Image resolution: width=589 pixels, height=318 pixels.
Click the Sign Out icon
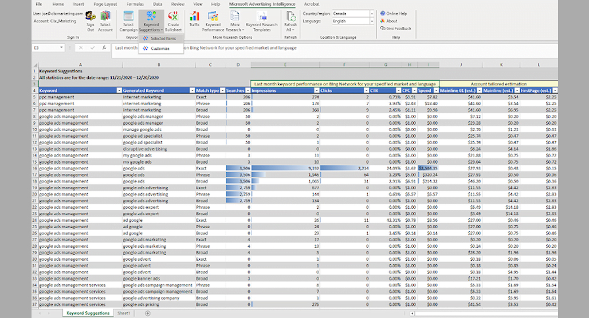(91, 21)
